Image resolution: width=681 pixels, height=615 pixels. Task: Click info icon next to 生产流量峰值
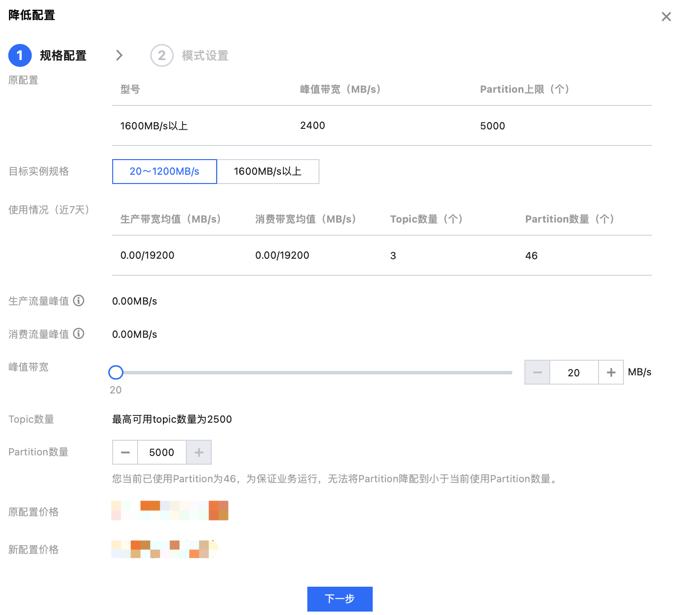[79, 301]
